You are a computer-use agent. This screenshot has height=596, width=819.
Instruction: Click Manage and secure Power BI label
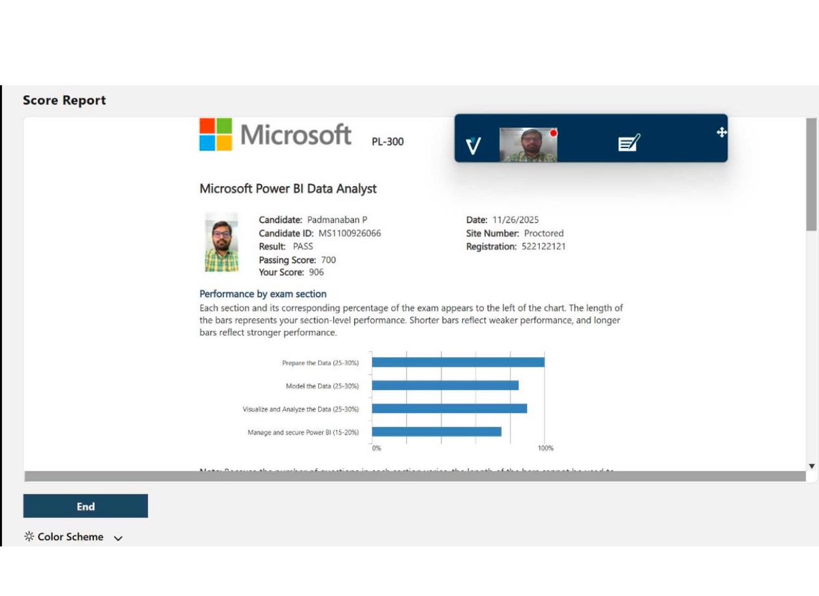tap(303, 433)
